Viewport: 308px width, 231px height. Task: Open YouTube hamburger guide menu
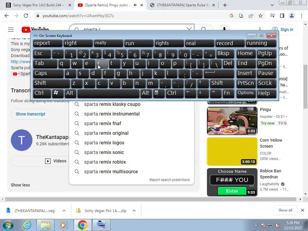coord(11,29)
